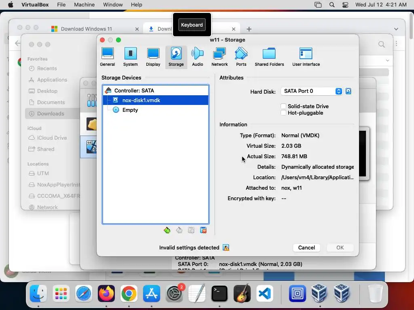
Task: Click the remove attachment icon
Action: (203, 230)
